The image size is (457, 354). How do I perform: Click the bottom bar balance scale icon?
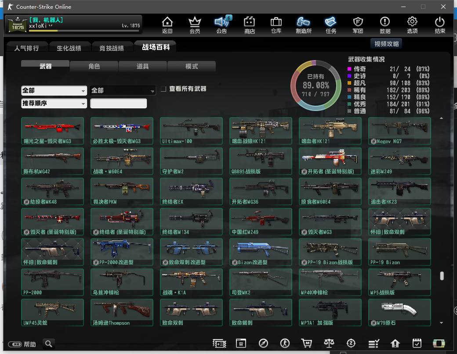click(x=329, y=343)
